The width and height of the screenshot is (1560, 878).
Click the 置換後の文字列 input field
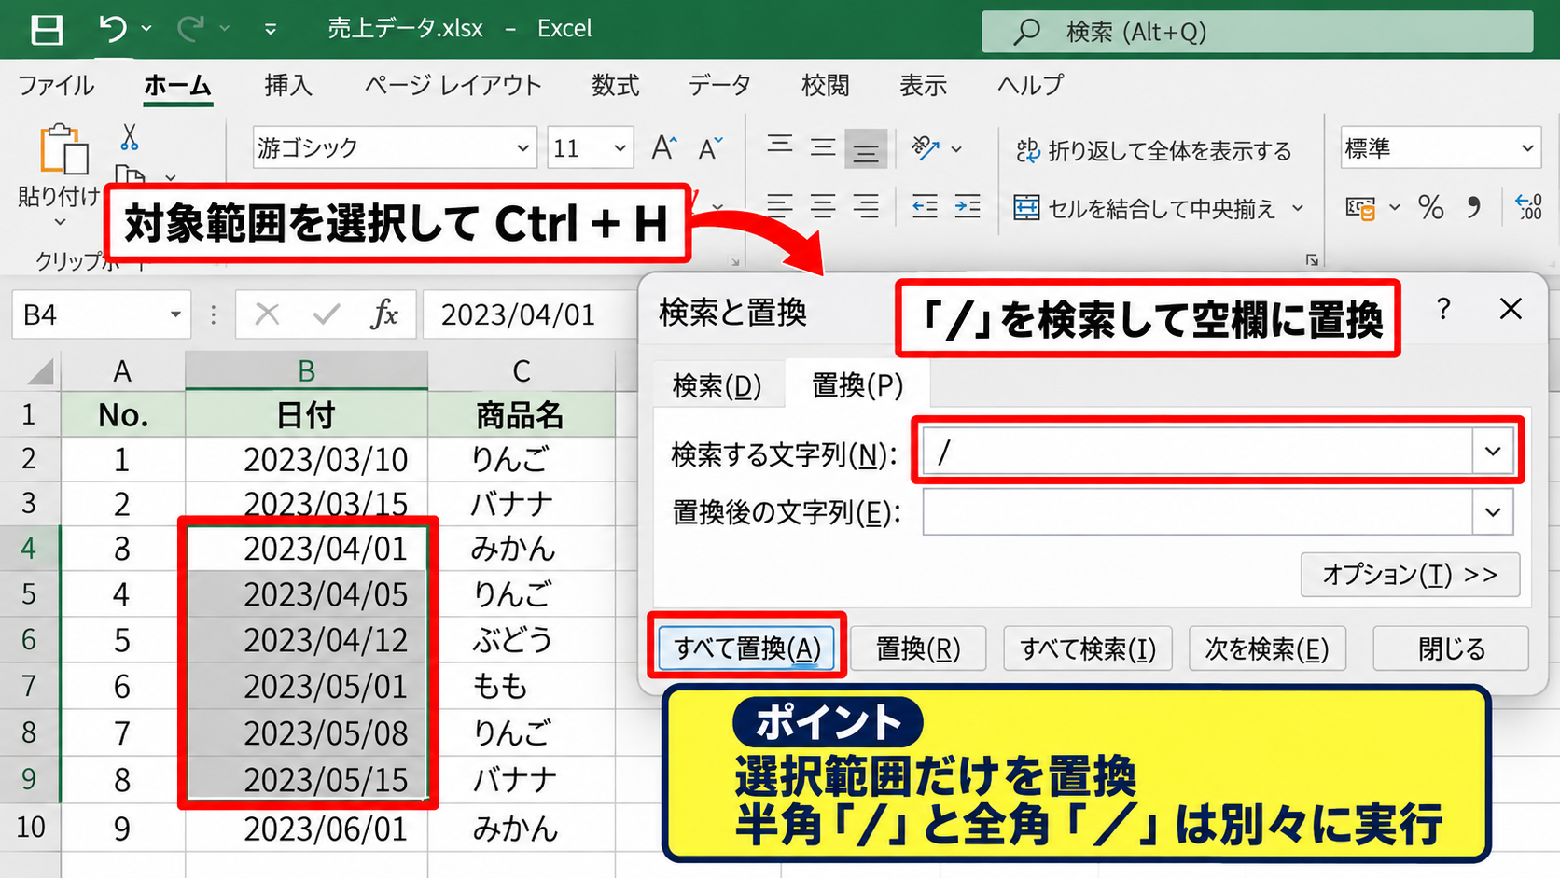tap(1198, 512)
